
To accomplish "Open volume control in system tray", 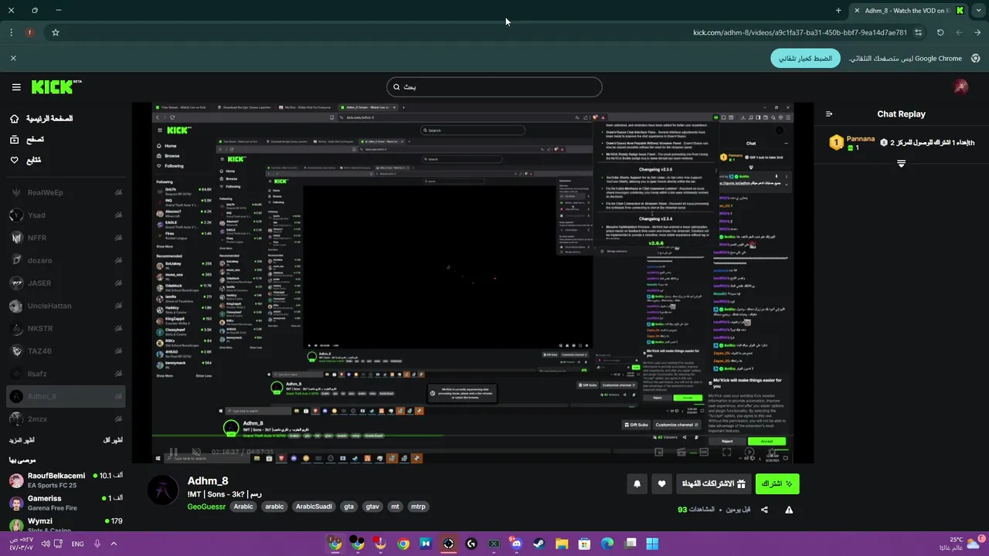I will [x=46, y=544].
